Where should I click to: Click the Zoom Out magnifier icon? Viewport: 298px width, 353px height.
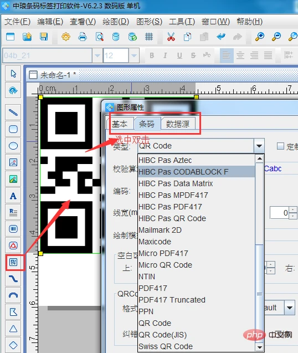pyautogui.click(x=276, y=37)
